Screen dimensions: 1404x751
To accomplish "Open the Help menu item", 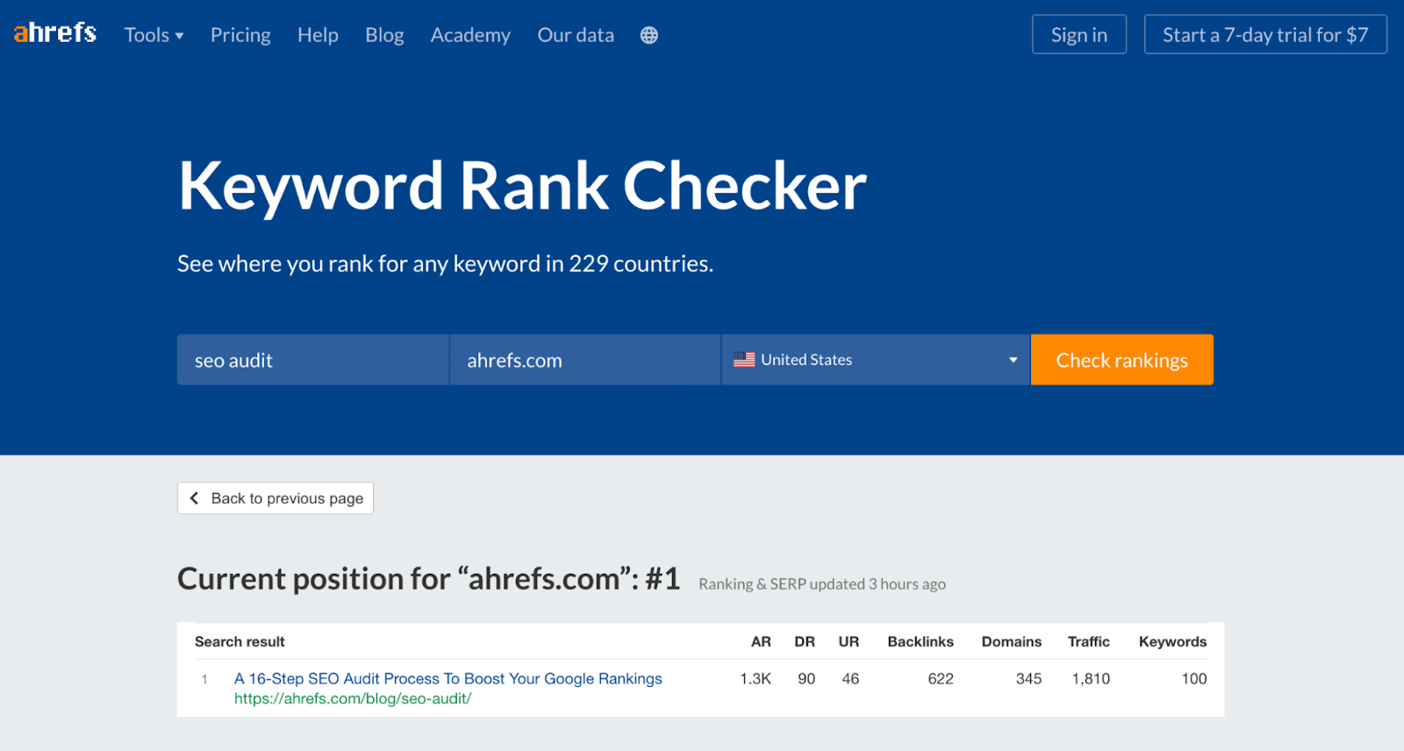I will pyautogui.click(x=318, y=35).
